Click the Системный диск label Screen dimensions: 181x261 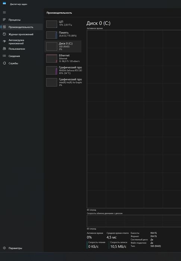coord(139,239)
